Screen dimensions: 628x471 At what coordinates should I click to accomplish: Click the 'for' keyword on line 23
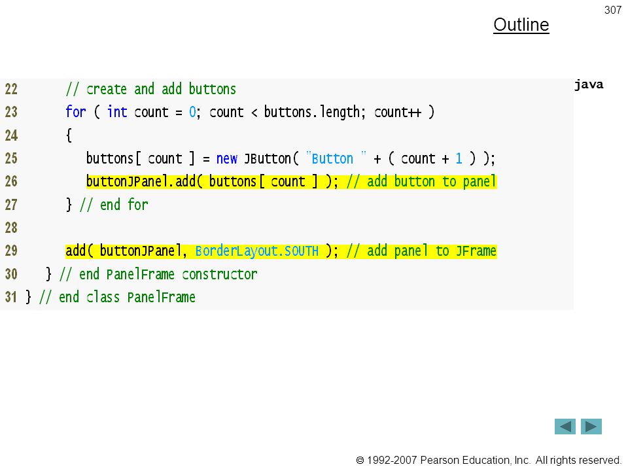[76, 112]
